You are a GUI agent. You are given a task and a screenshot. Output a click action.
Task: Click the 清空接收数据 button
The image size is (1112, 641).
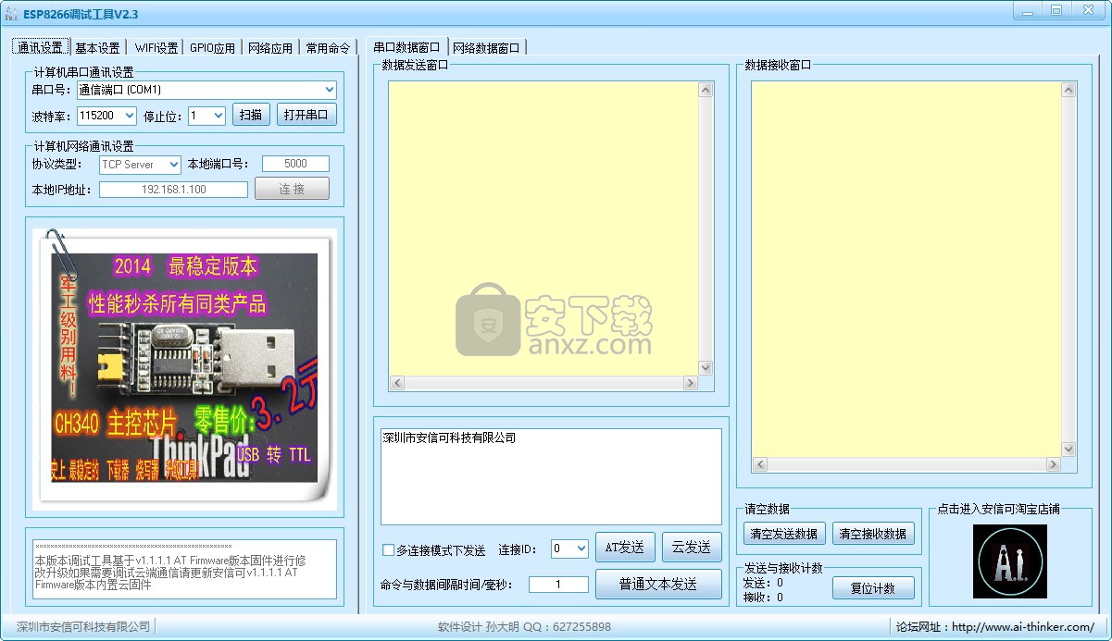click(x=873, y=534)
